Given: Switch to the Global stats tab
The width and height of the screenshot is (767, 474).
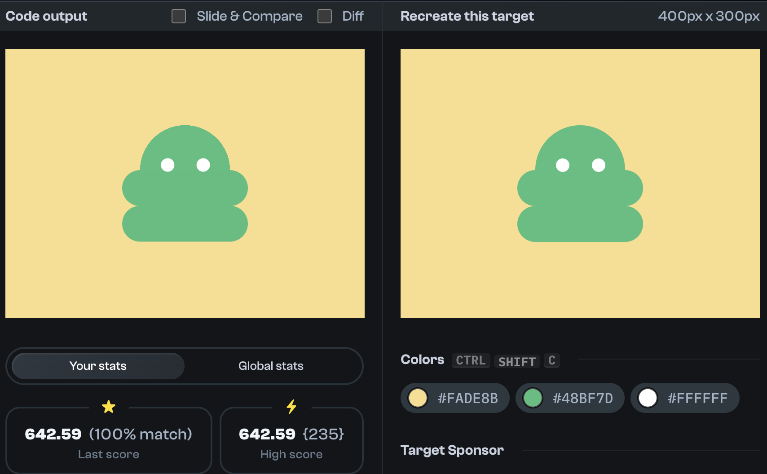Looking at the screenshot, I should [271, 366].
